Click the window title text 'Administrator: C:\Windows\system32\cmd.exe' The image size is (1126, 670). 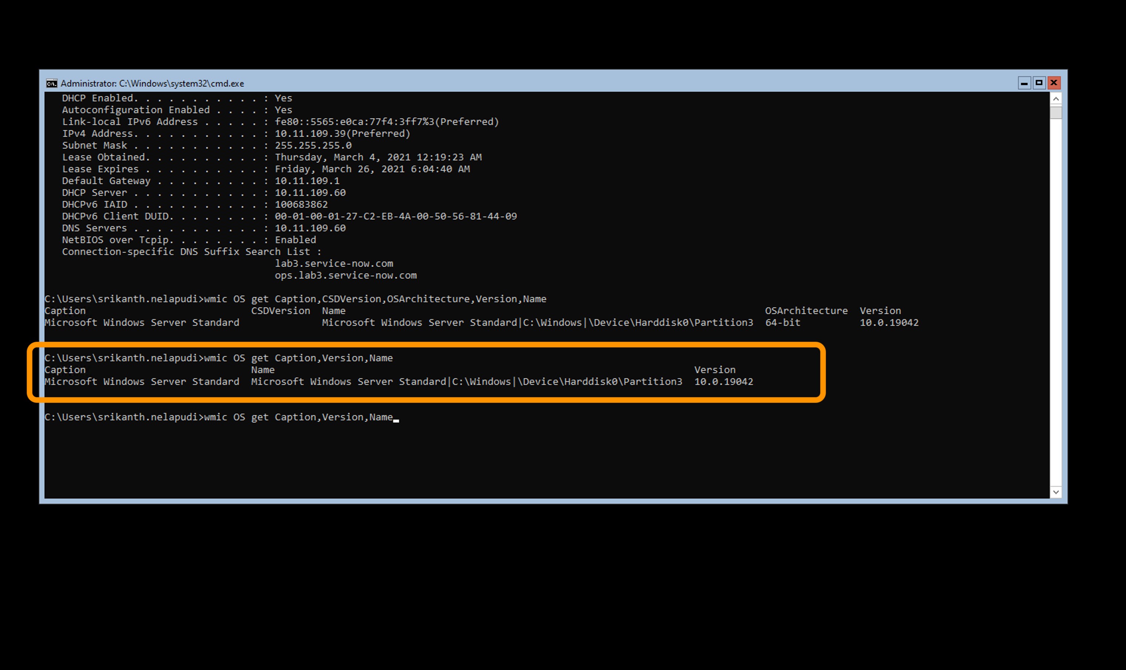[x=152, y=83]
